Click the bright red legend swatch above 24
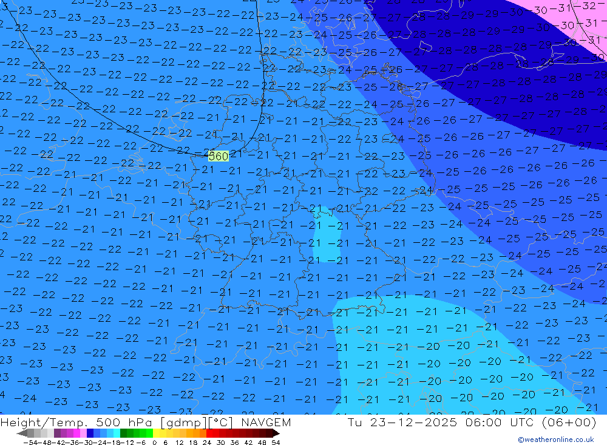This screenshot has height=445, width=607. click(x=209, y=433)
